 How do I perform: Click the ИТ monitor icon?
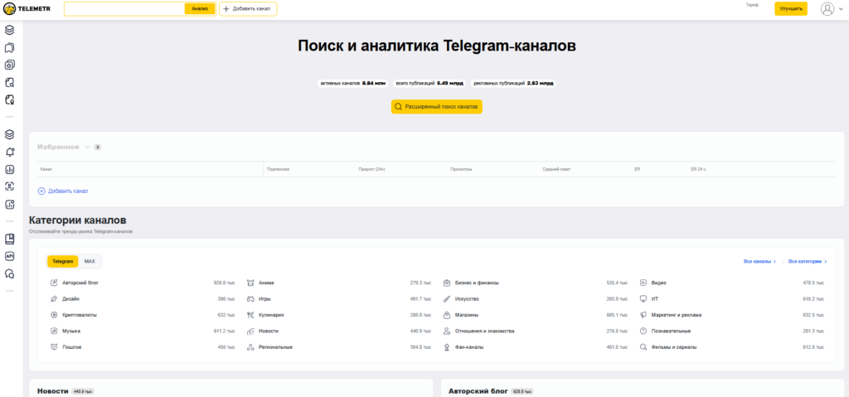[643, 299]
